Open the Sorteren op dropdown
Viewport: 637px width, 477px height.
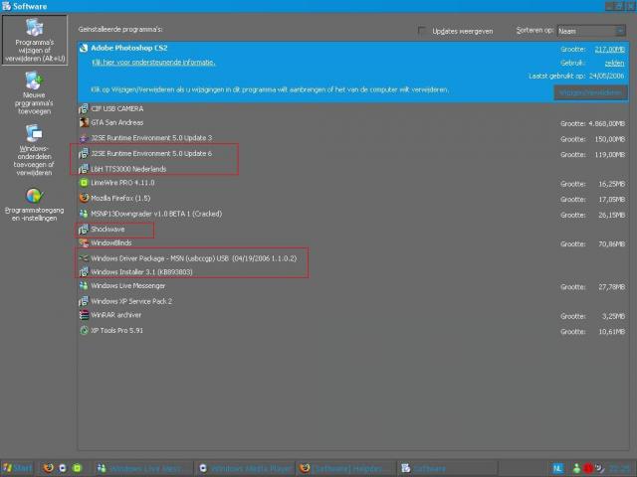click(x=590, y=31)
